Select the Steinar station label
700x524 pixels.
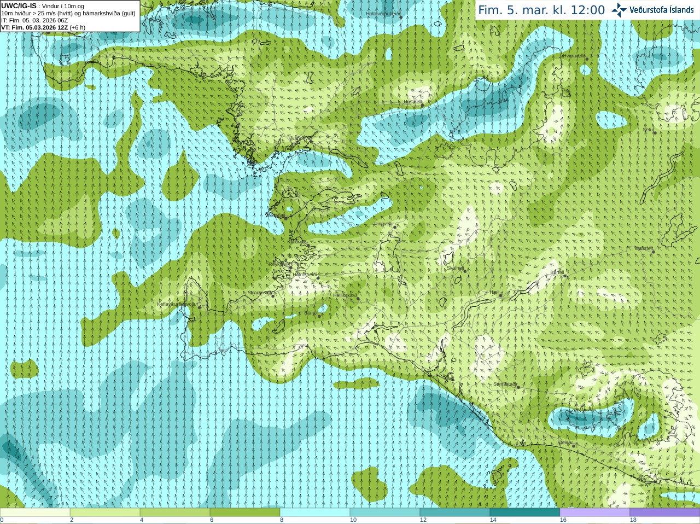[x=565, y=443]
